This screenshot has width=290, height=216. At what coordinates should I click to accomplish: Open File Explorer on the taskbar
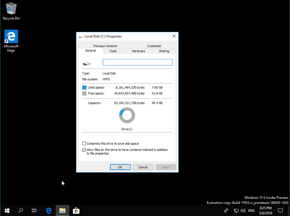point(62,211)
